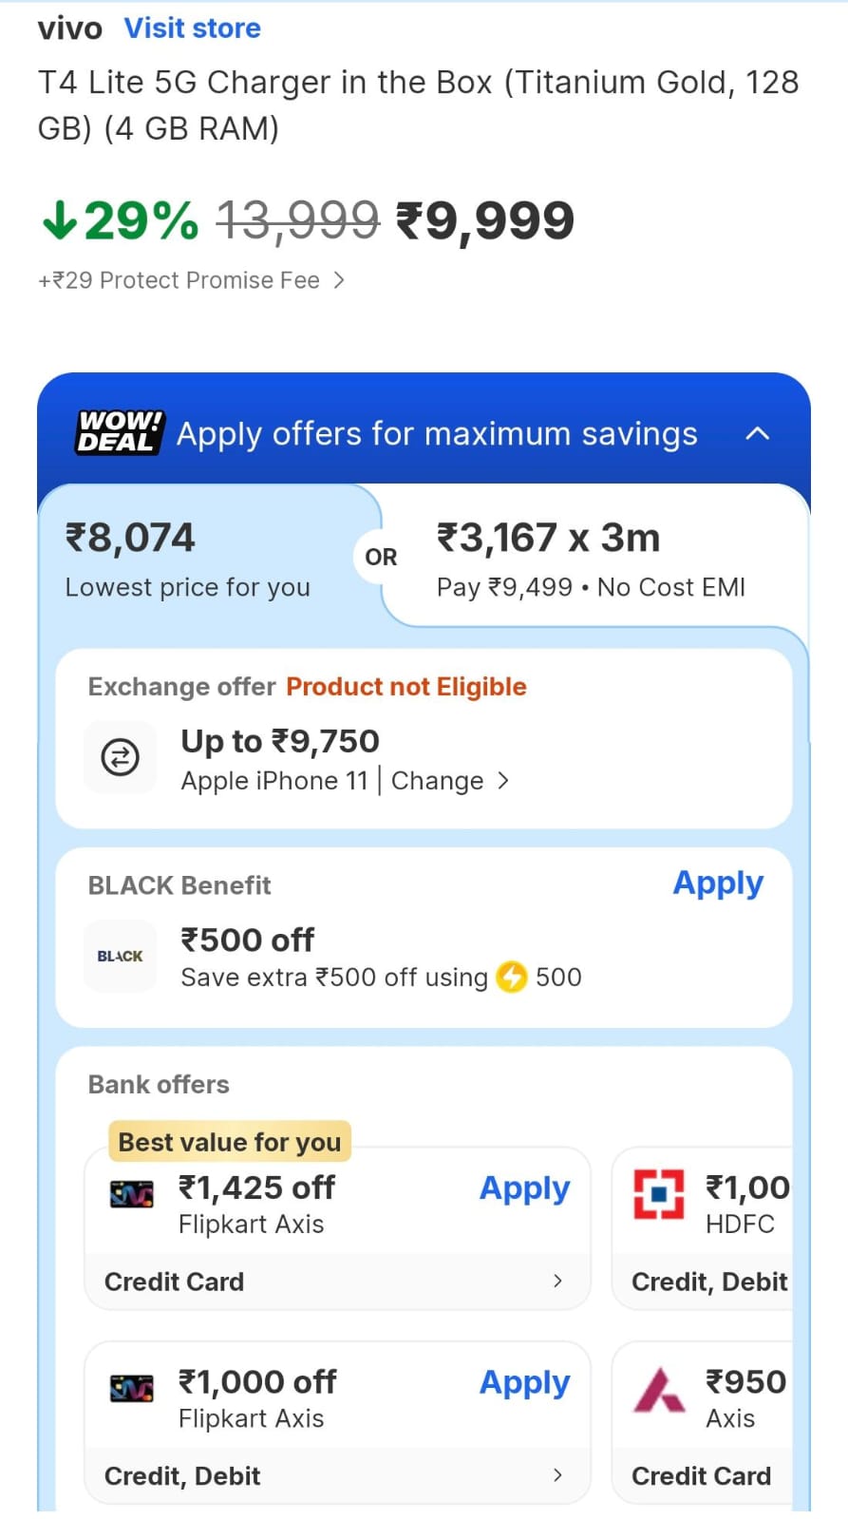
Task: Change the exchange device from iPhone 11
Action: pyautogui.click(x=449, y=781)
